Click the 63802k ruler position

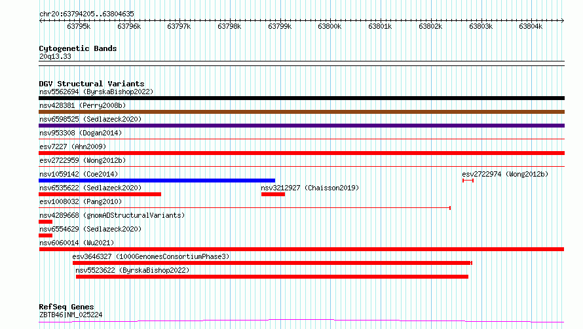tap(430, 26)
